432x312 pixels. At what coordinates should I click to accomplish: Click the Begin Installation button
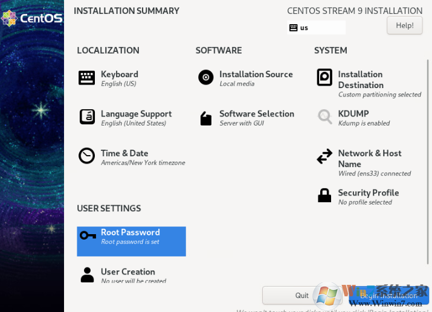(388, 296)
